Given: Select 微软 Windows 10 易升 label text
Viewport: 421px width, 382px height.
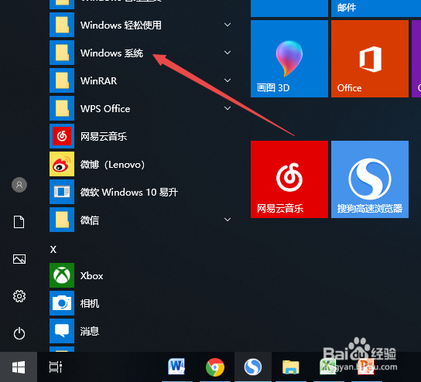Looking at the screenshot, I should (x=129, y=193).
